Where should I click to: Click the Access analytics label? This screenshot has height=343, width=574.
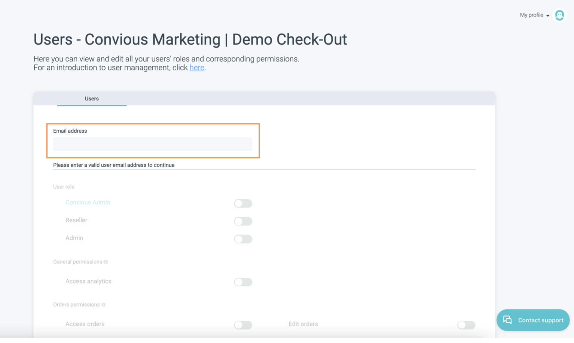pyautogui.click(x=88, y=281)
